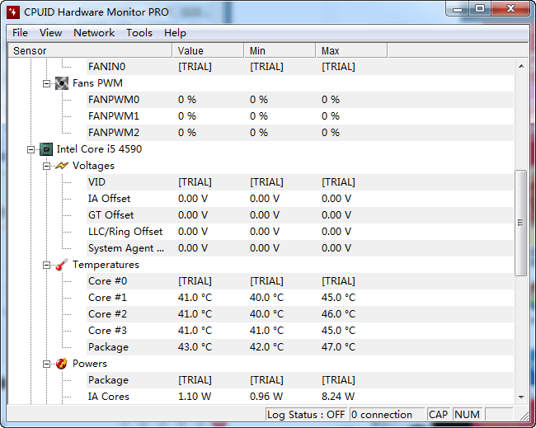Open the File menu
This screenshot has width=536, height=428.
pyautogui.click(x=20, y=33)
